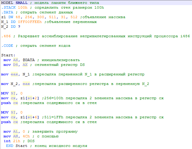
Task: Click the comment 'сегментный регистр DS'
Action: click(x=60, y=65)
